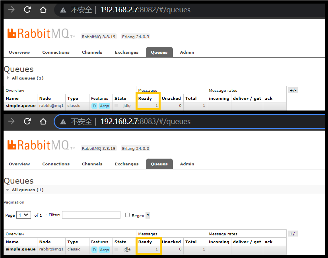Sort by Type column in 8082 window

(73, 98)
